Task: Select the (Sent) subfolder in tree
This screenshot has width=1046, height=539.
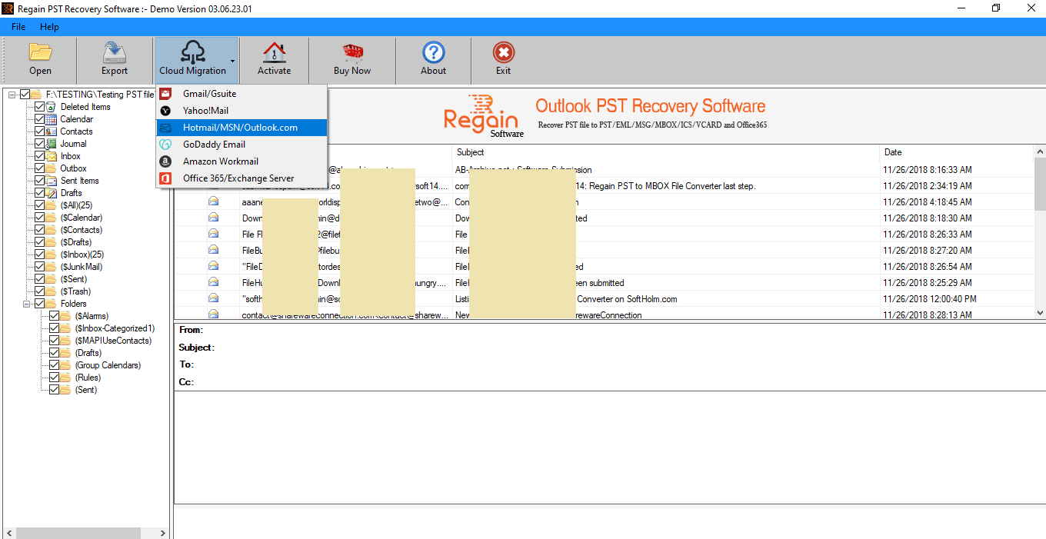Action: tap(86, 390)
